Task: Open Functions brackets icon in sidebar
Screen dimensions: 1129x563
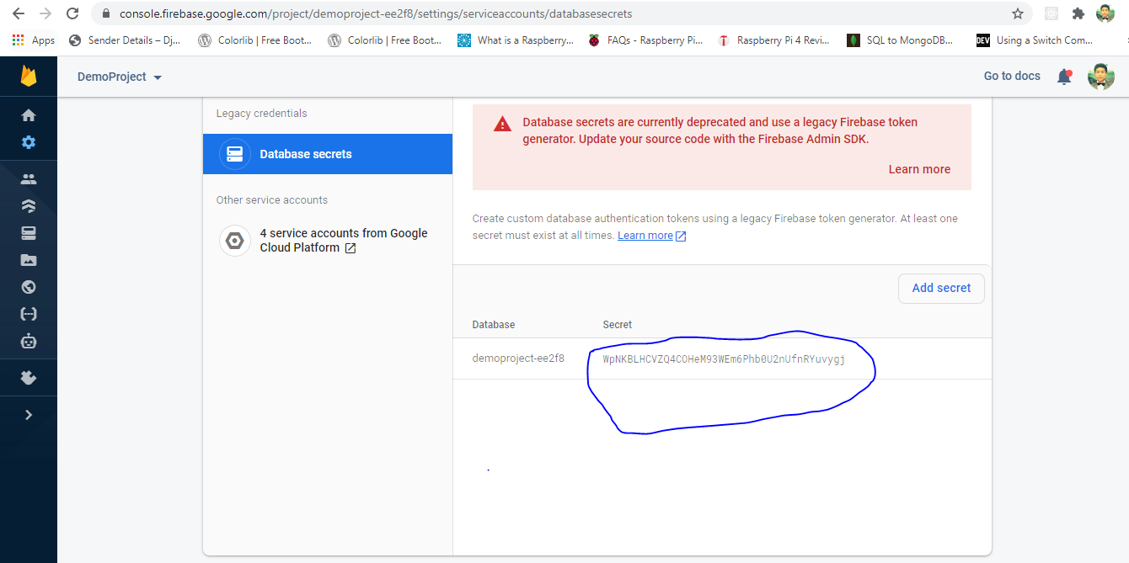Action: (29, 314)
